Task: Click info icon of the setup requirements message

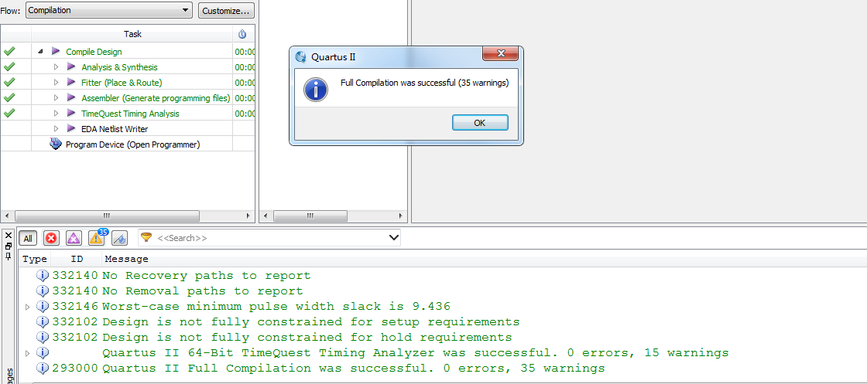Action: click(x=43, y=321)
